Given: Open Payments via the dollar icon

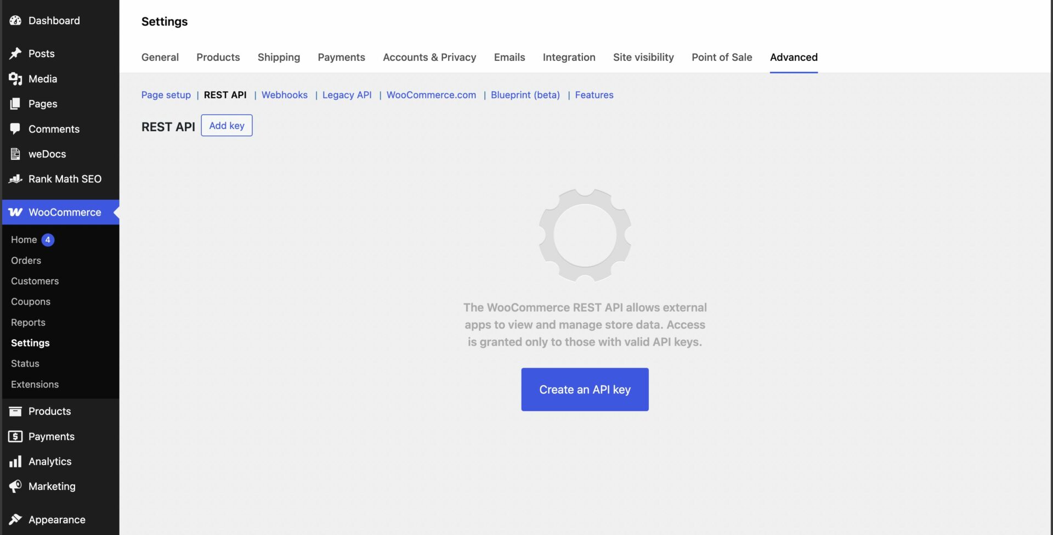Looking at the screenshot, I should (x=15, y=436).
